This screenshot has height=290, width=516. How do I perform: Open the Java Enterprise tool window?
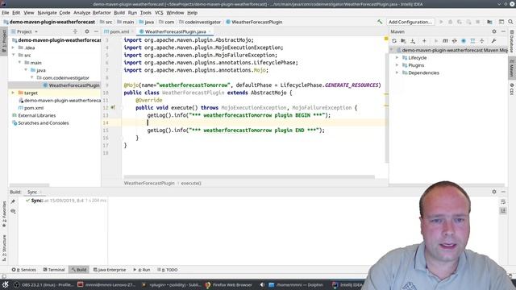tap(110, 270)
